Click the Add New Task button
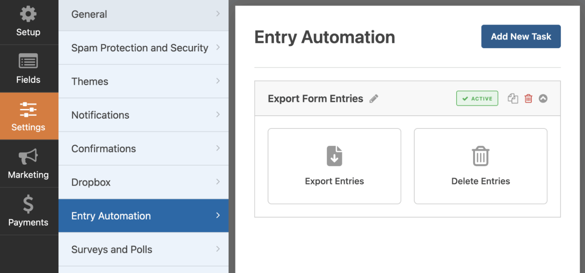This screenshot has width=585, height=273. [521, 36]
